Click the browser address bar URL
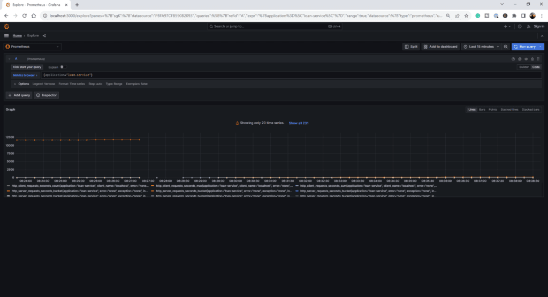This screenshot has height=297, width=548. click(245, 16)
